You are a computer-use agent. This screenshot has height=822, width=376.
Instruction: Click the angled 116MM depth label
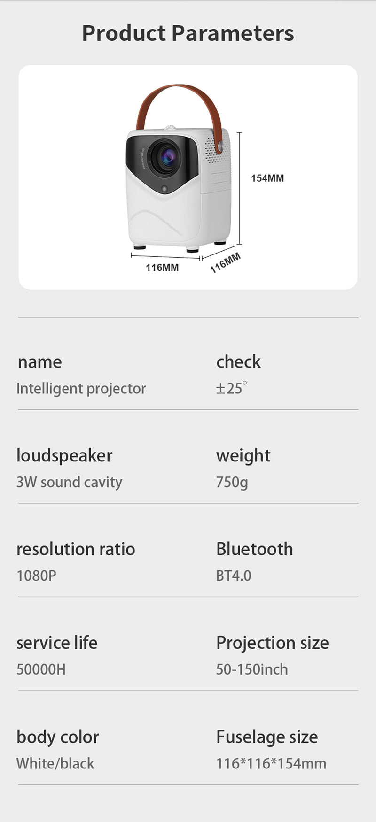coord(225,263)
